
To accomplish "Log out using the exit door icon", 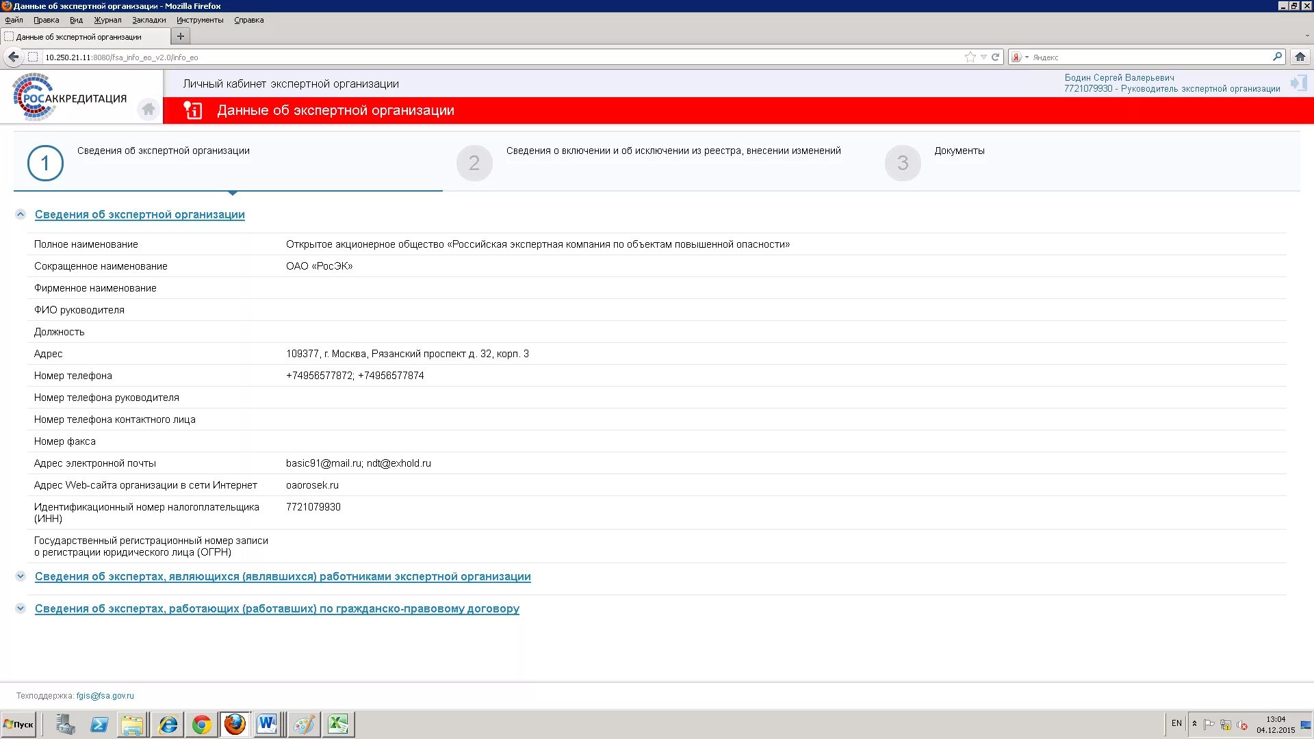I will click(1298, 83).
